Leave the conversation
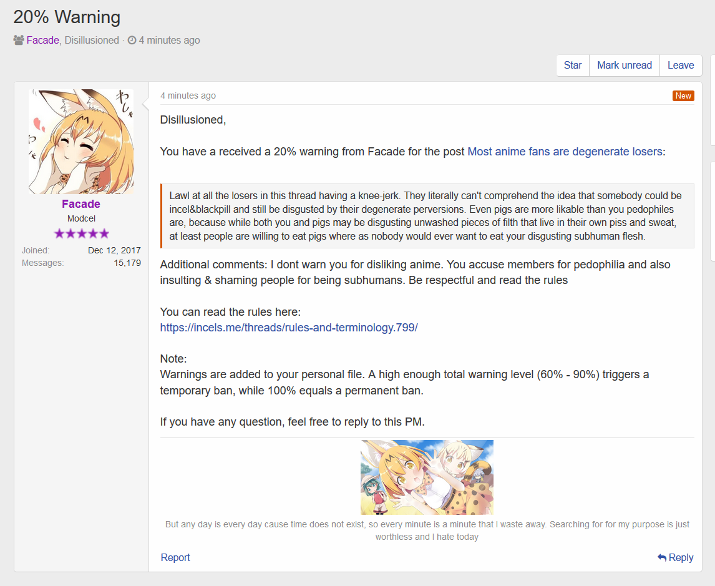 pyautogui.click(x=680, y=65)
